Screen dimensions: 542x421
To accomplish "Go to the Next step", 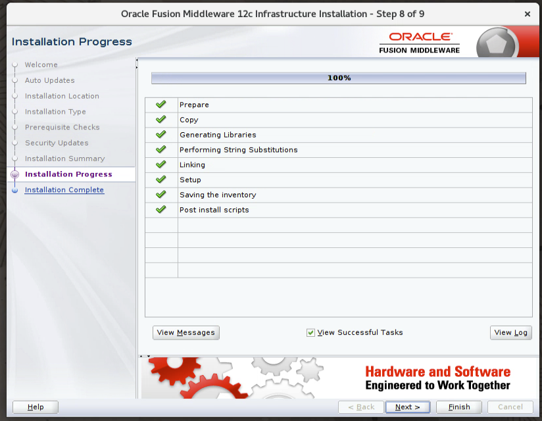I will (x=408, y=407).
